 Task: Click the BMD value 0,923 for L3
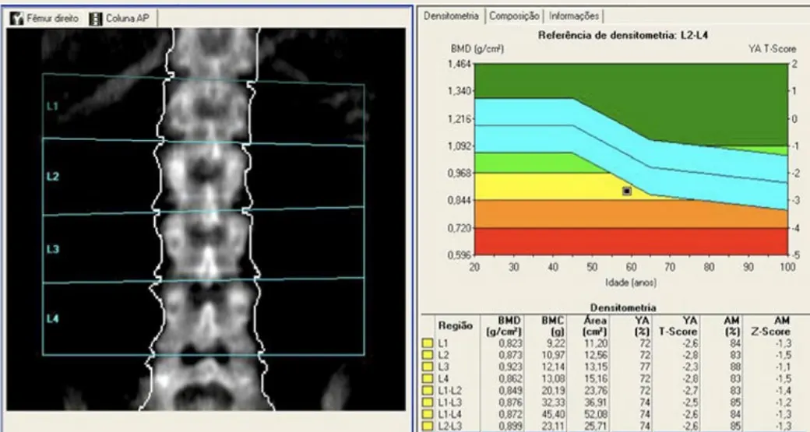click(510, 367)
